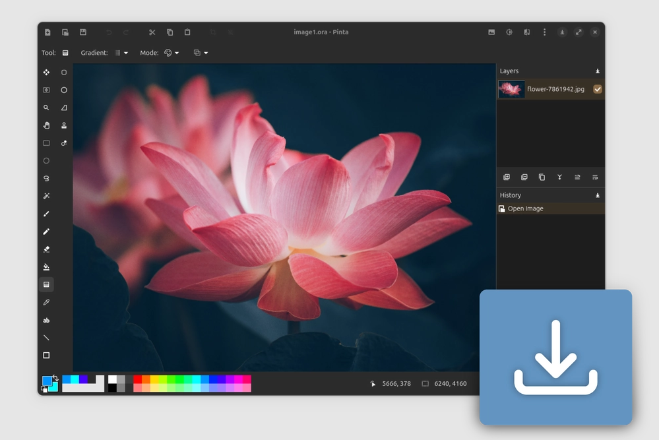659x440 pixels.
Task: Open the Adjustments menu icon
Action: click(x=509, y=32)
